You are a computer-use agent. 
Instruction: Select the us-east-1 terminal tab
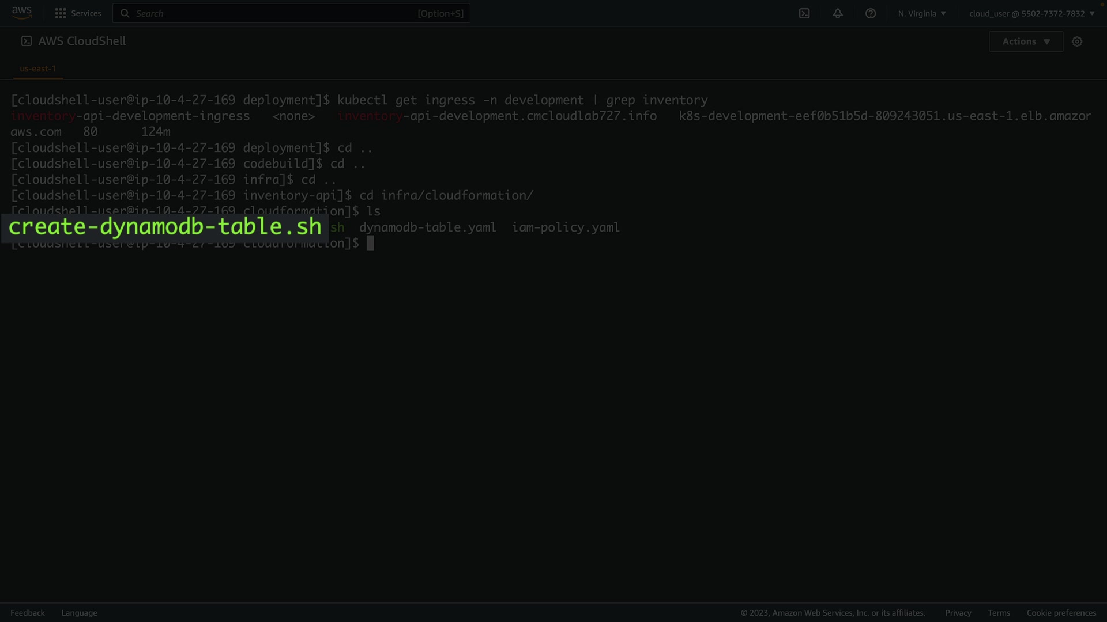click(x=38, y=69)
